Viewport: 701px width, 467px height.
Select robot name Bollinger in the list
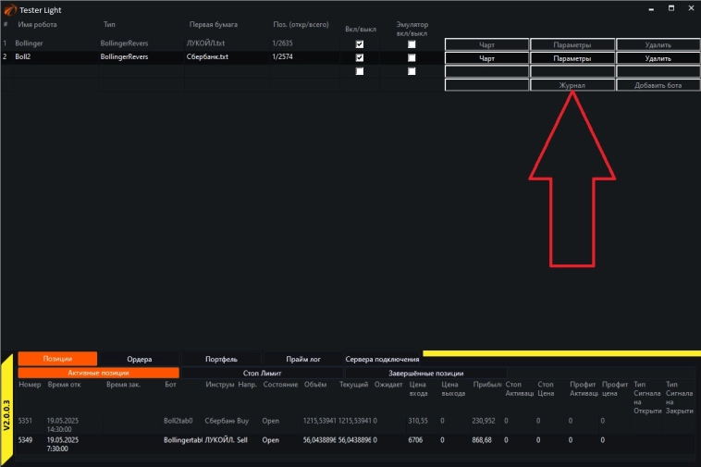click(29, 43)
